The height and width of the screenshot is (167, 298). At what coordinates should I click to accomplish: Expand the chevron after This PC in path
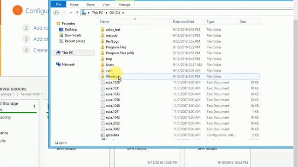(x=106, y=13)
